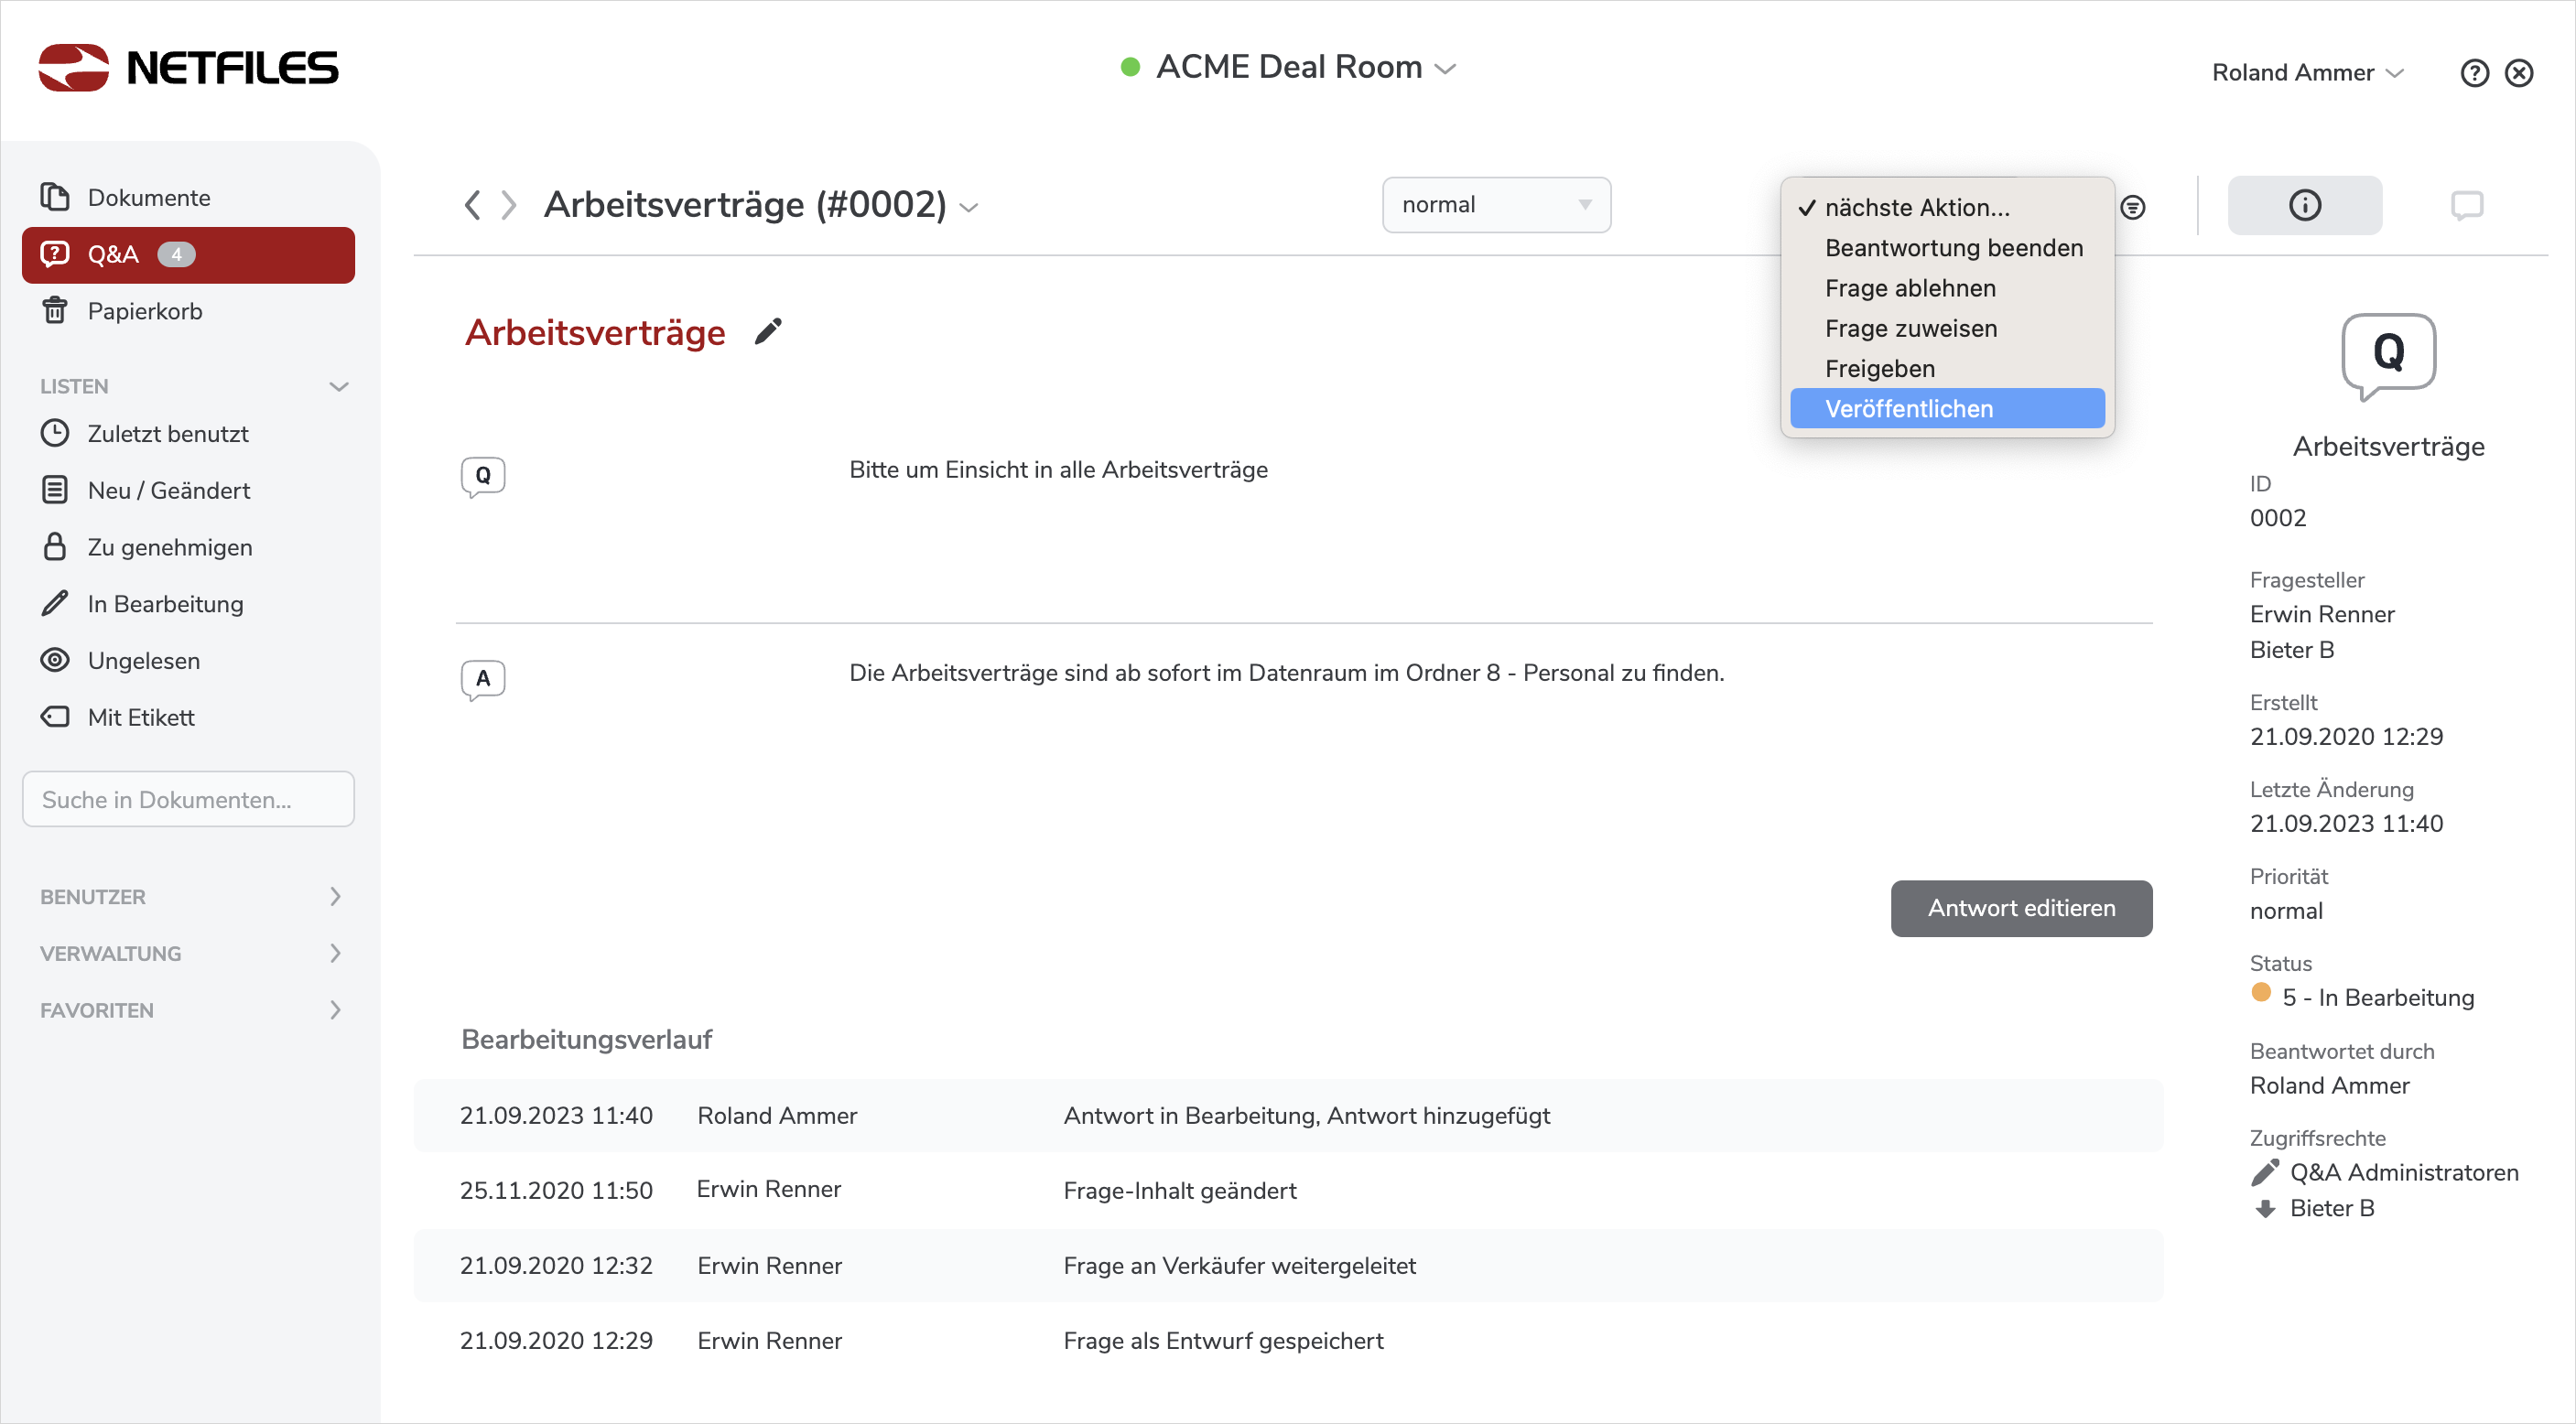Viewport: 2576px width, 1424px height.
Task: Click the help question mark icon
Action: click(2474, 73)
